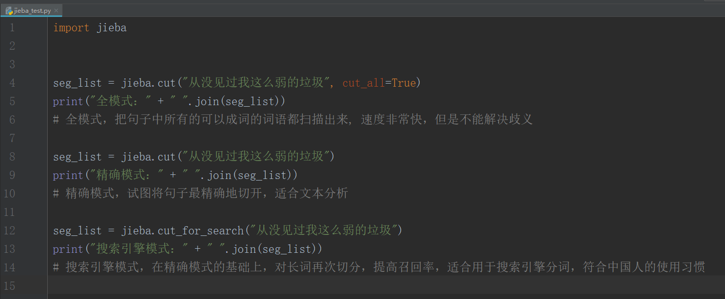Image resolution: width=725 pixels, height=299 pixels.
Task: Select the jieba_test.py editor tab
Action: tap(33, 11)
